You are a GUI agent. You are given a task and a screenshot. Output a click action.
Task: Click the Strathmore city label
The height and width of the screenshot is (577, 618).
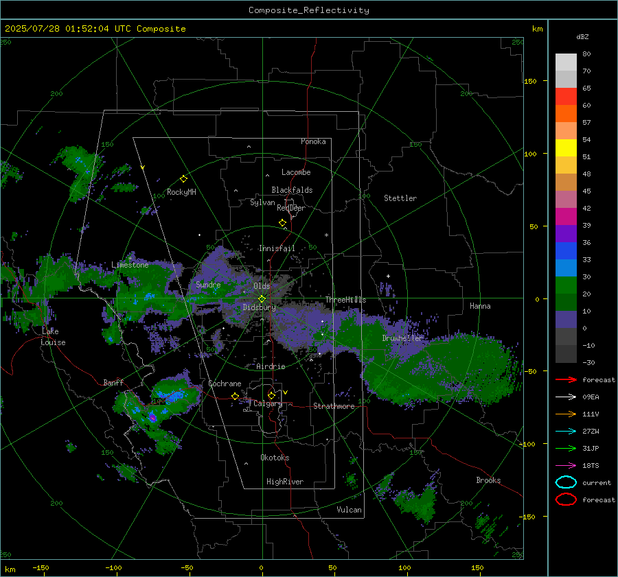pyautogui.click(x=334, y=406)
